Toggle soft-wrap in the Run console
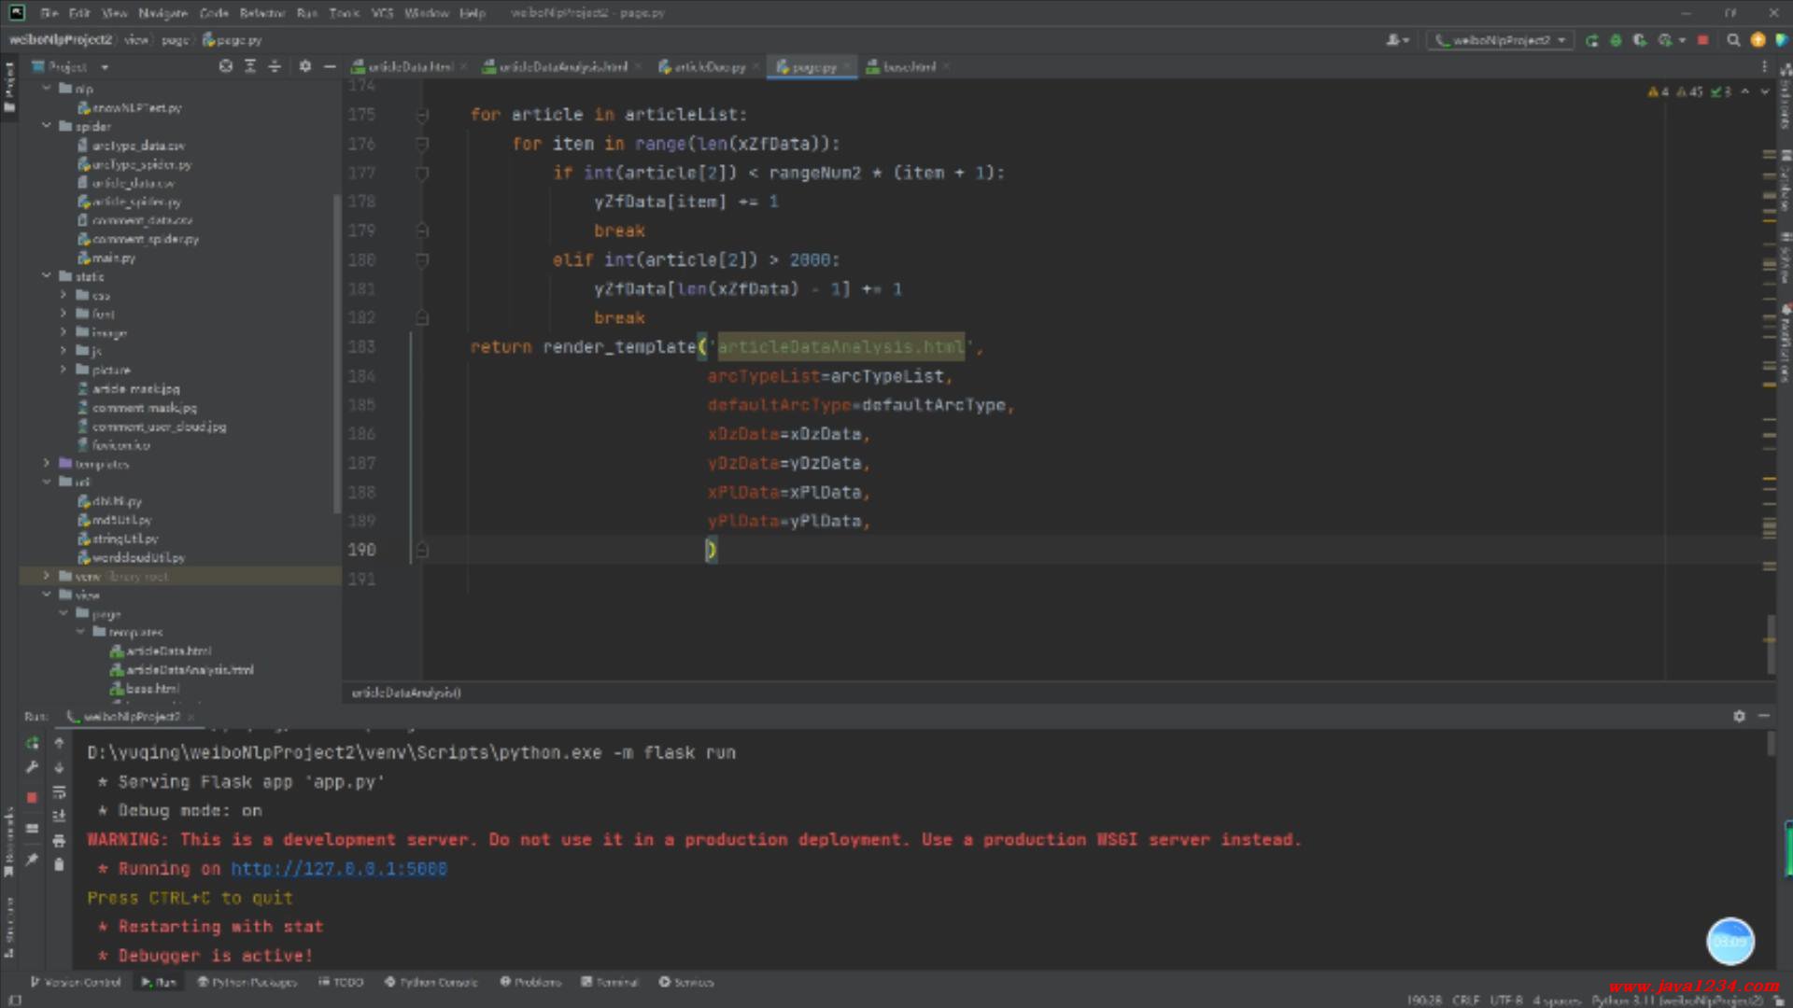Viewport: 1793px width, 1008px height. coord(59,792)
